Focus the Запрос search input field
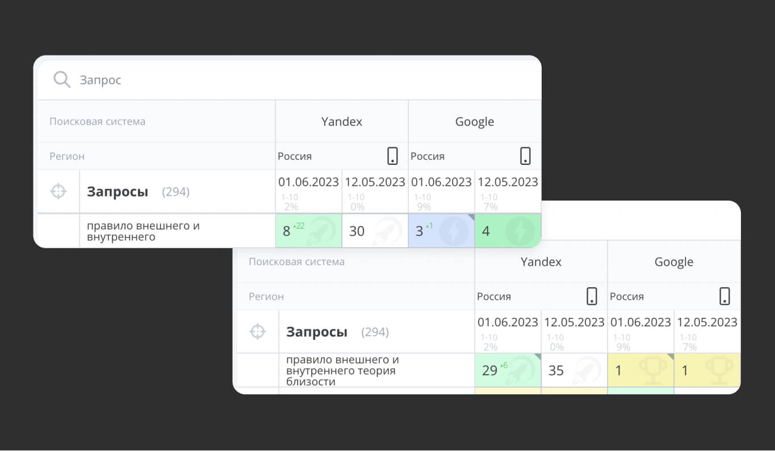 pos(290,80)
